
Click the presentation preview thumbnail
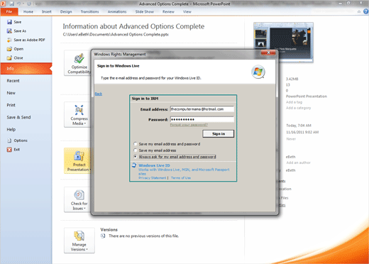coord(283,43)
